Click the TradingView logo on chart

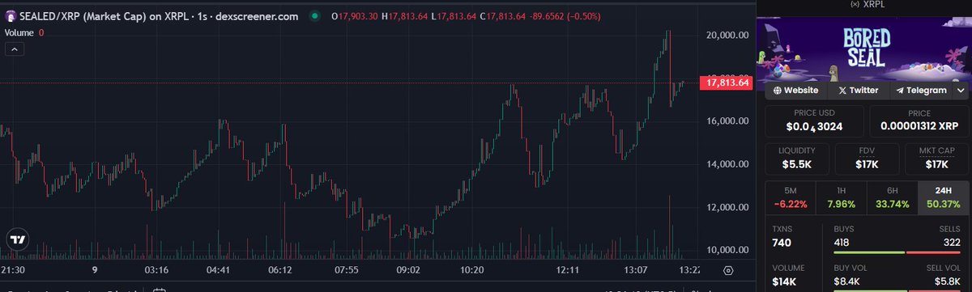[17, 239]
